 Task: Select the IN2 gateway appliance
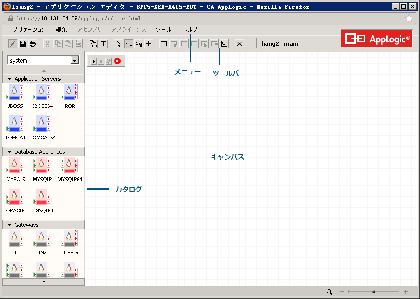point(42,238)
